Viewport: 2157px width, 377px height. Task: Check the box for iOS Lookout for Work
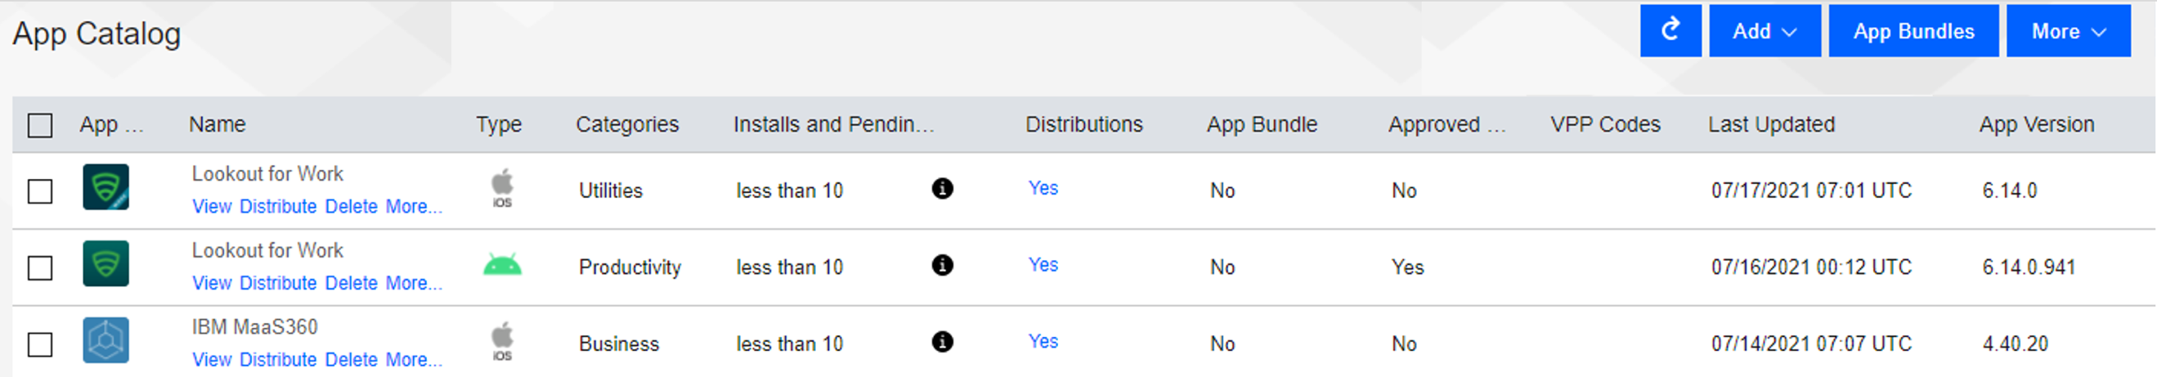40,192
